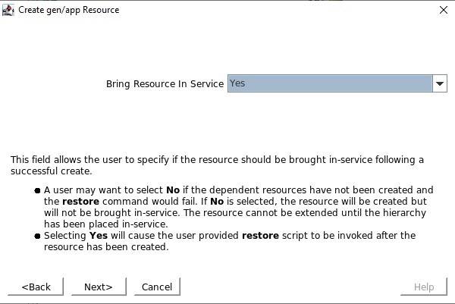Viewport: 455px width, 304px height.
Task: Click bold No after 'want to select'
Action: tap(173, 190)
